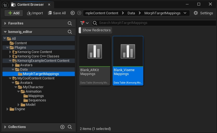Click the search icon in Favorites panel

(x=70, y=23)
